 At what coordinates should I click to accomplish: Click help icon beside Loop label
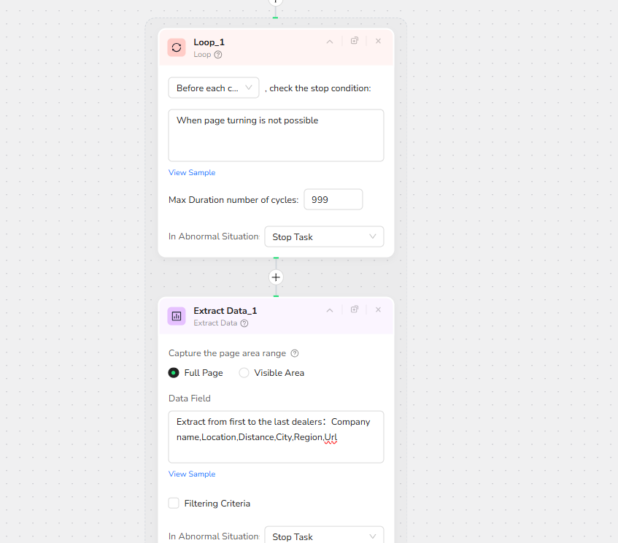(x=218, y=55)
